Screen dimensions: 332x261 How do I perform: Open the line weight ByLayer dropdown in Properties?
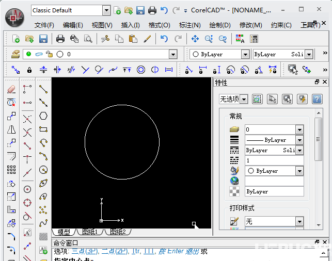pos(299,140)
